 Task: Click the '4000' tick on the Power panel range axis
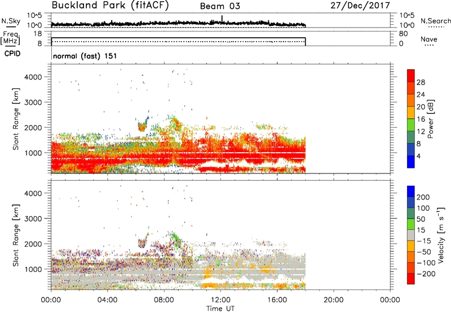pyautogui.click(x=33, y=77)
